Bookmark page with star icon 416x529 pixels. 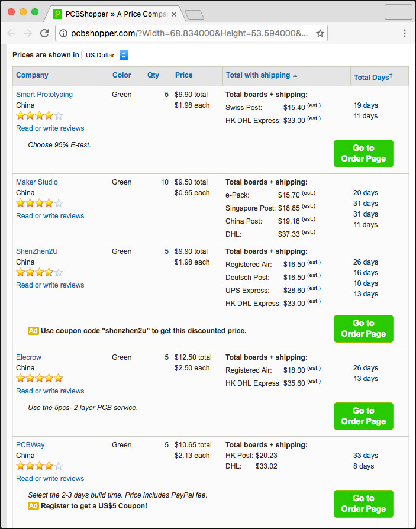click(x=320, y=33)
